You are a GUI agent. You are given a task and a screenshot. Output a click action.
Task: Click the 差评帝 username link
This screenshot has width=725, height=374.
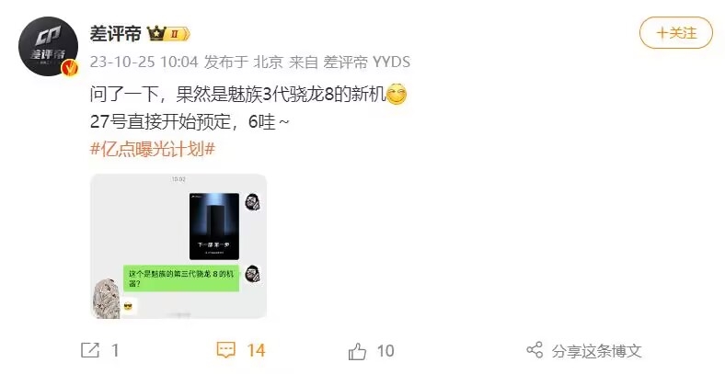tap(116, 34)
